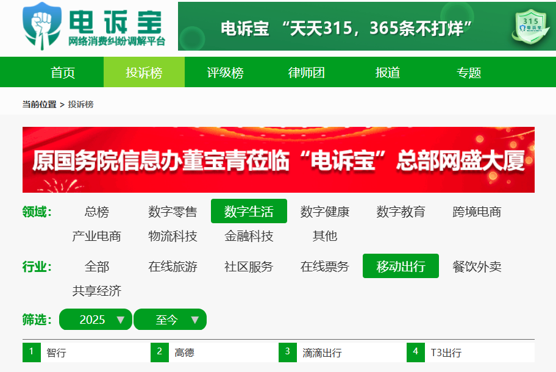Filter by 物流科技 domain
Viewport: 556px width, 372px height.
(x=173, y=236)
